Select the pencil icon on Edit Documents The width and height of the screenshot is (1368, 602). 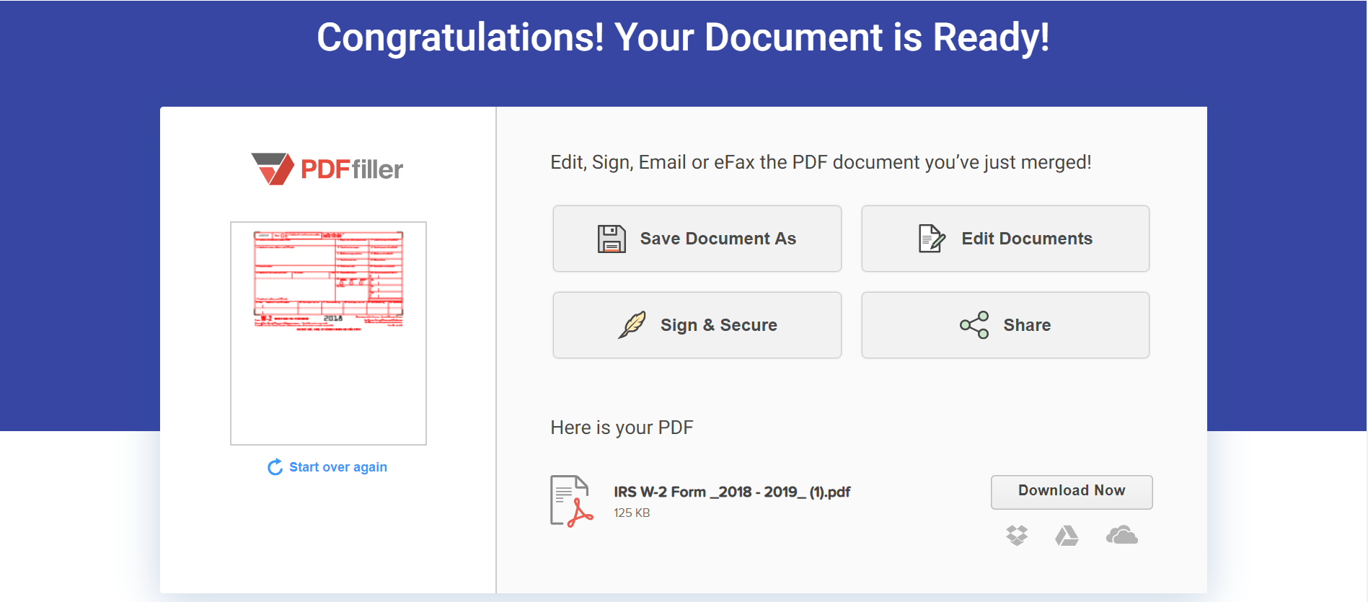pyautogui.click(x=930, y=238)
